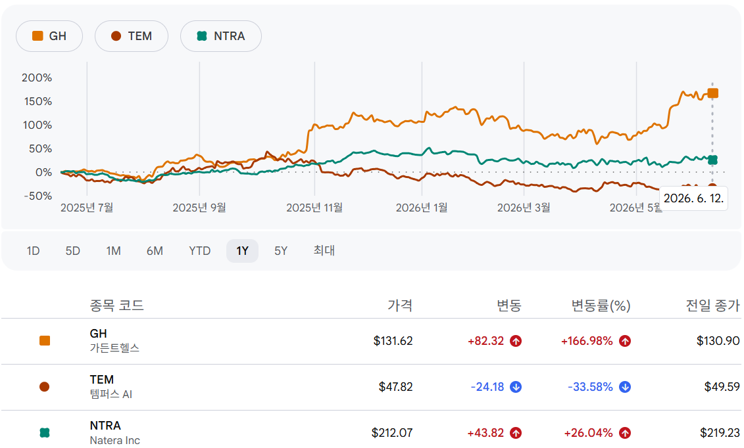The width and height of the screenshot is (744, 448).
Task: Click the orange GH square in table row
Action: (x=45, y=341)
